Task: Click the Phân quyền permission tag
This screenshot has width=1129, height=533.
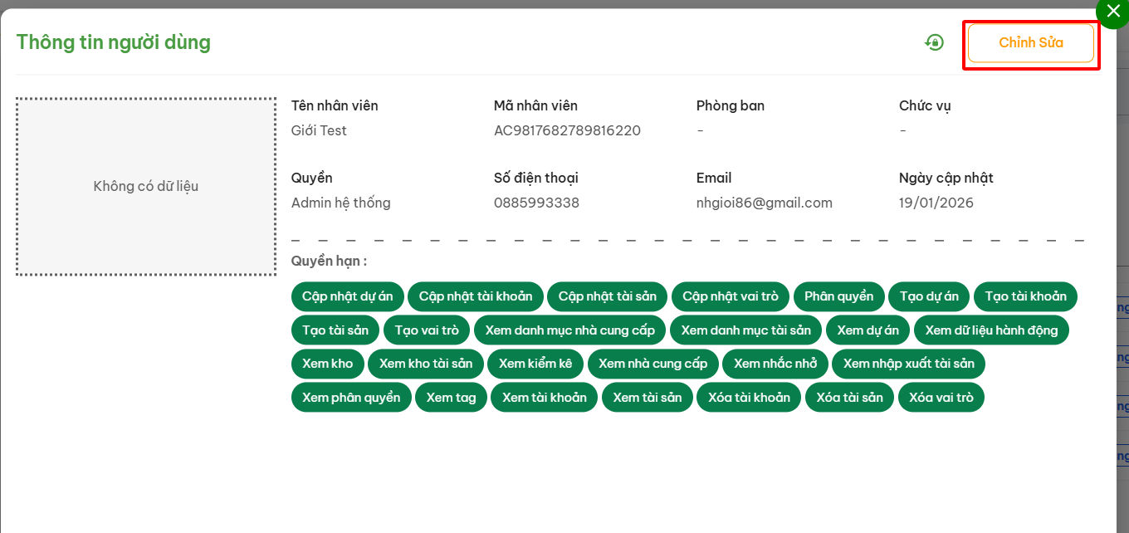Action: coord(838,296)
